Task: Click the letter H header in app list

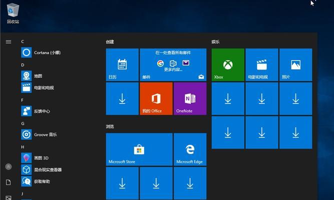Action: point(23,147)
